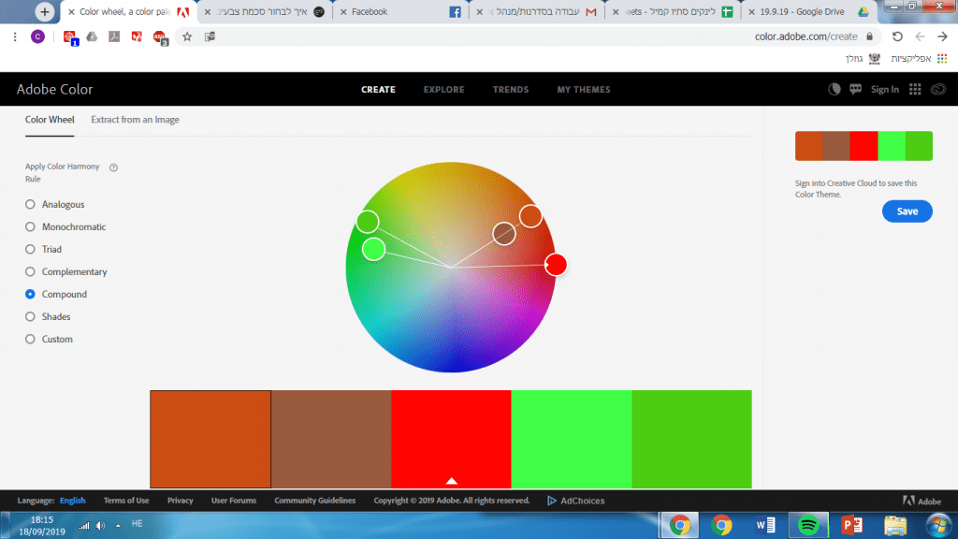Select Triad harmony rule

click(x=30, y=249)
